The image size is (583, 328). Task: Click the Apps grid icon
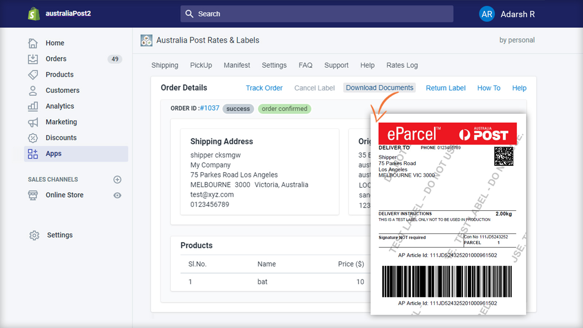[33, 154]
